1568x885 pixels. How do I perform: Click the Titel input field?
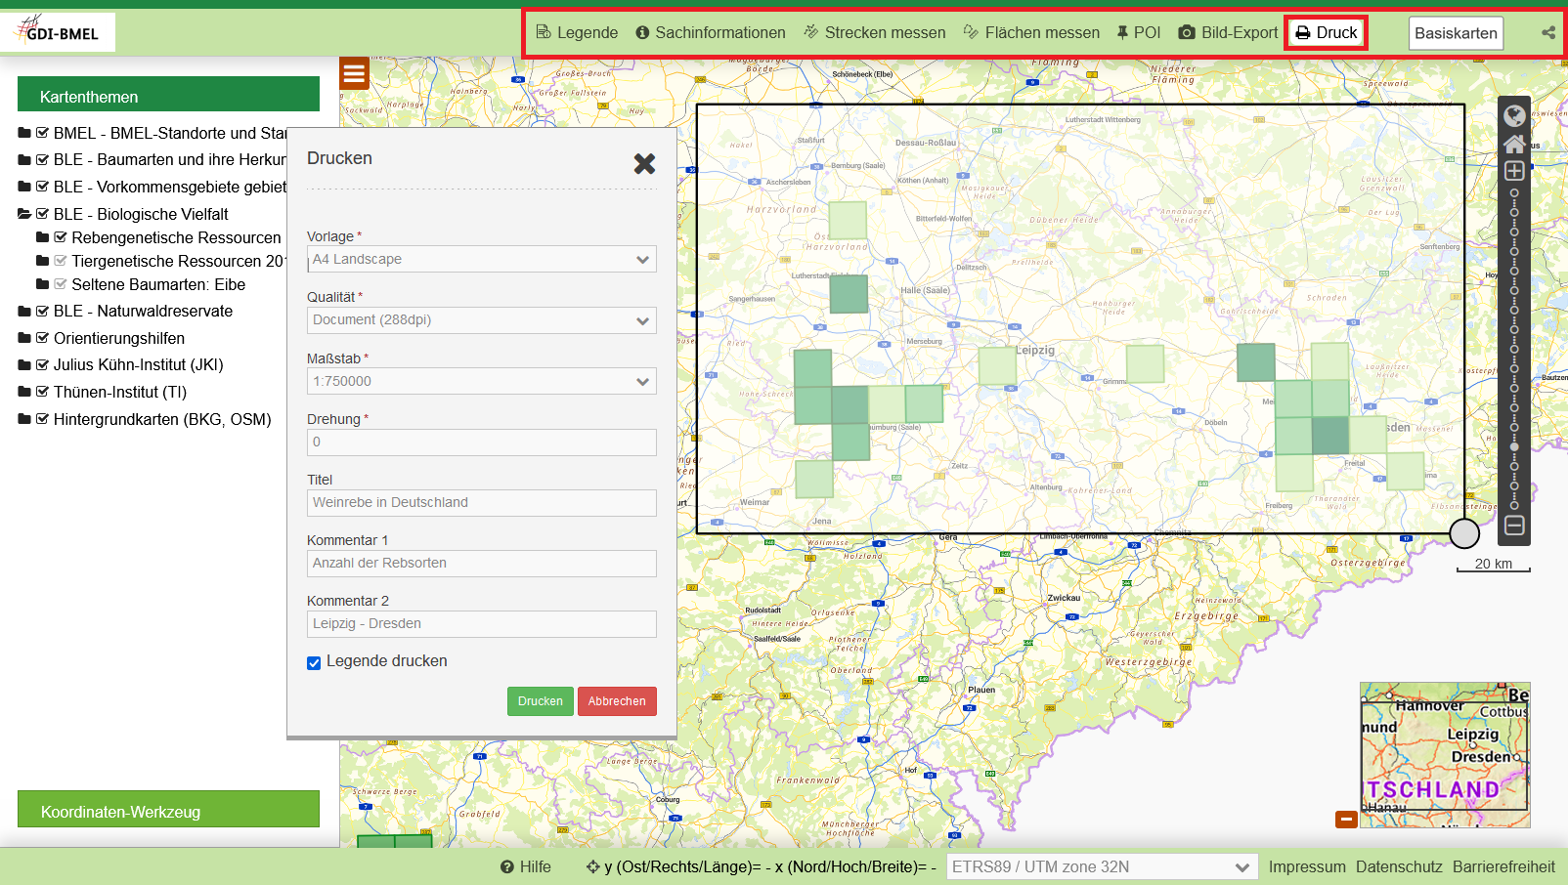pyautogui.click(x=481, y=502)
